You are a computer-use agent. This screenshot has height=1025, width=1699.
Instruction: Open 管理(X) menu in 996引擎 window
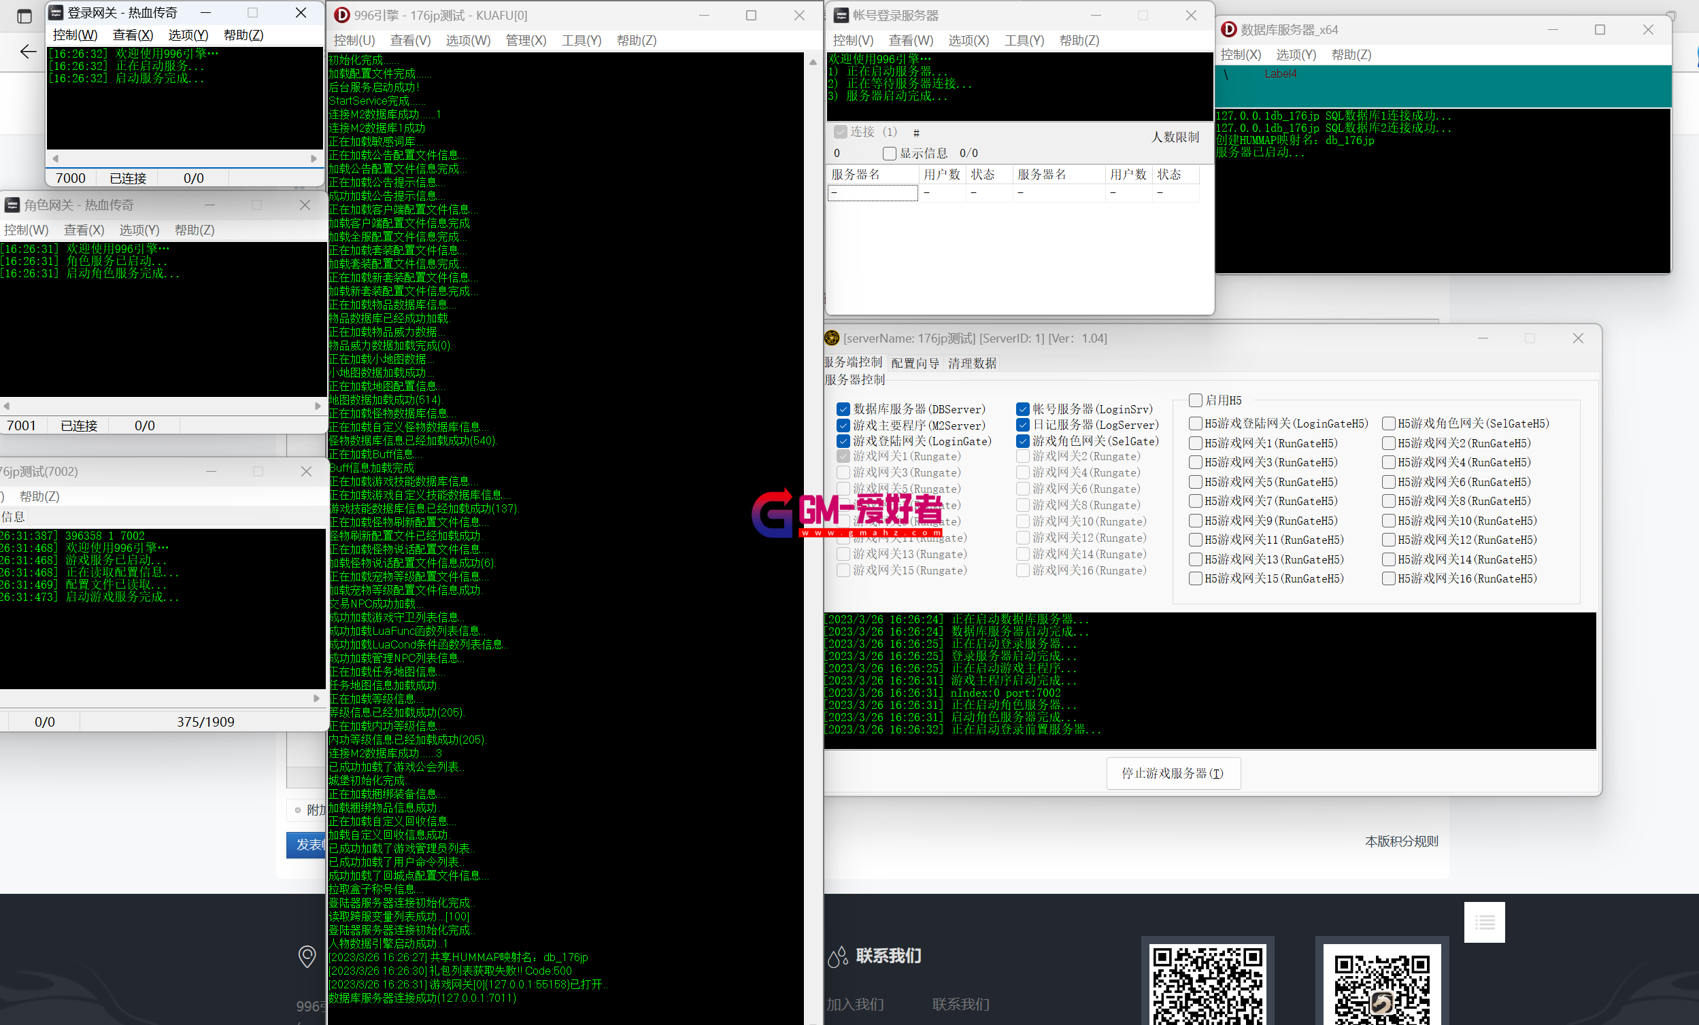click(x=526, y=41)
